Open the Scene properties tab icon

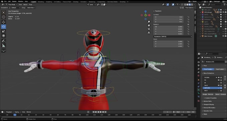[x=199, y=72]
